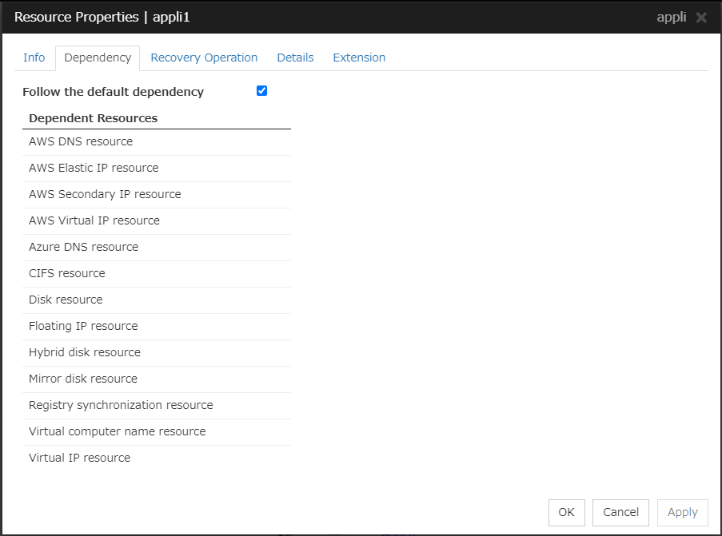Open the Extension tab
This screenshot has height=536, width=722.
(x=359, y=58)
